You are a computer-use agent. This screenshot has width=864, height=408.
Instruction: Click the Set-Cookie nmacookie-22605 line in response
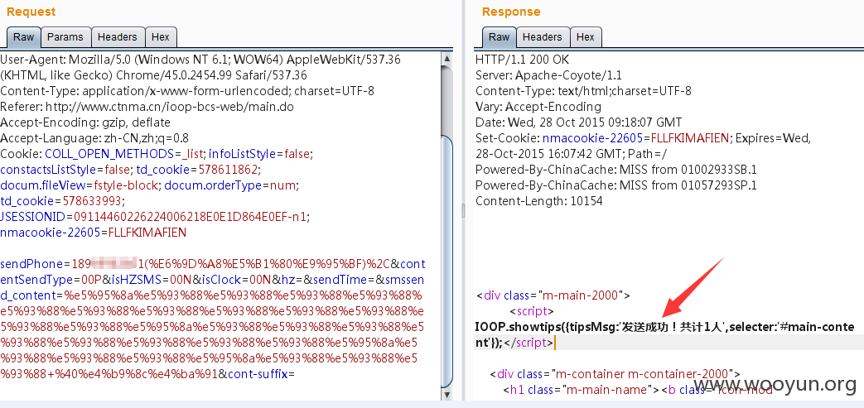point(643,137)
